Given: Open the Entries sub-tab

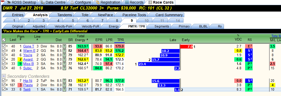Looking at the screenshot, I should pos(18,15).
